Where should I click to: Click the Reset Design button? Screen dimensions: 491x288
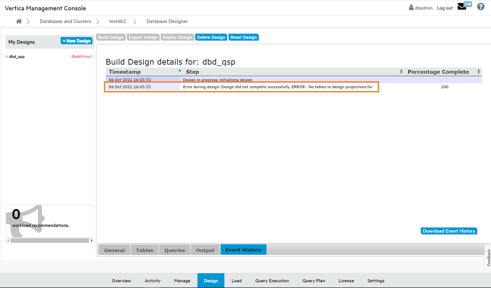(x=243, y=37)
